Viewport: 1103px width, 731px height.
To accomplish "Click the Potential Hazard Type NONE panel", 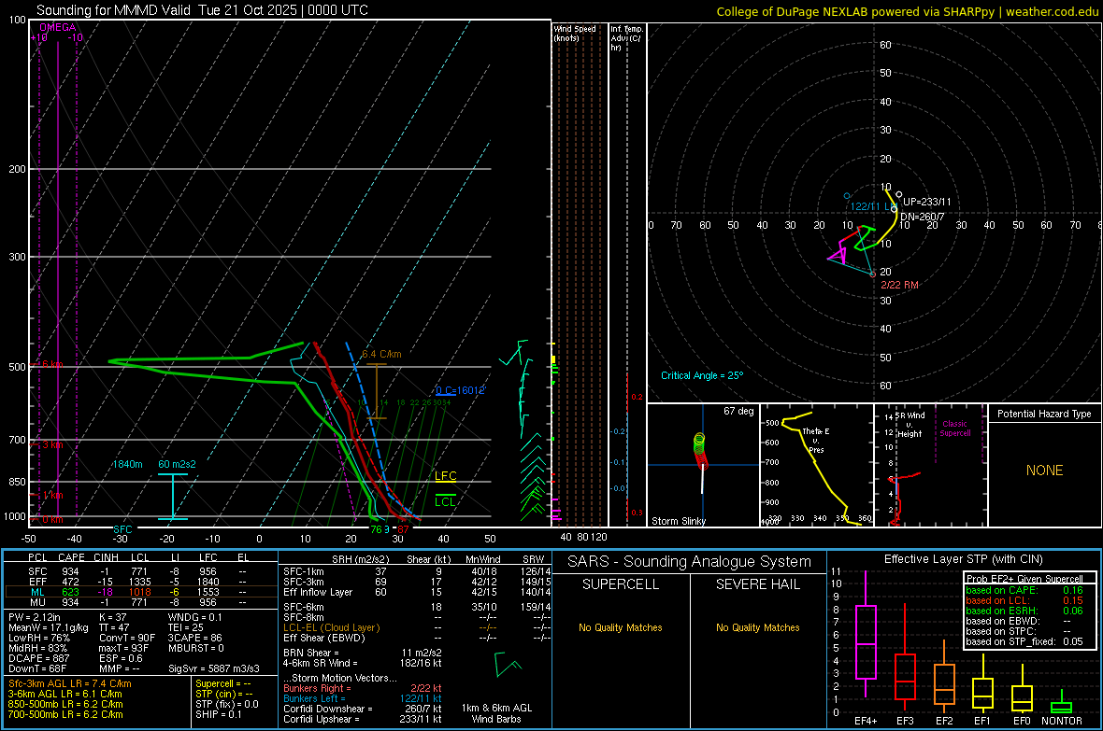I will 1044,471.
